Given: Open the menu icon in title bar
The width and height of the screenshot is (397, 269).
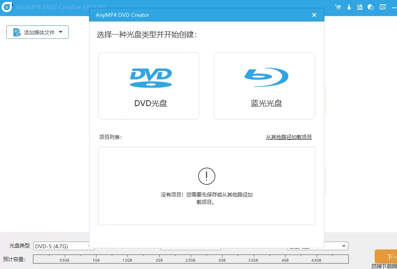Looking at the screenshot, I should click(382, 7).
